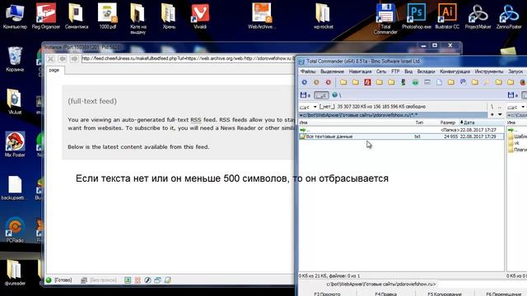
Task: Sort the left panel by the Дата column
Action: pyautogui.click(x=481, y=123)
